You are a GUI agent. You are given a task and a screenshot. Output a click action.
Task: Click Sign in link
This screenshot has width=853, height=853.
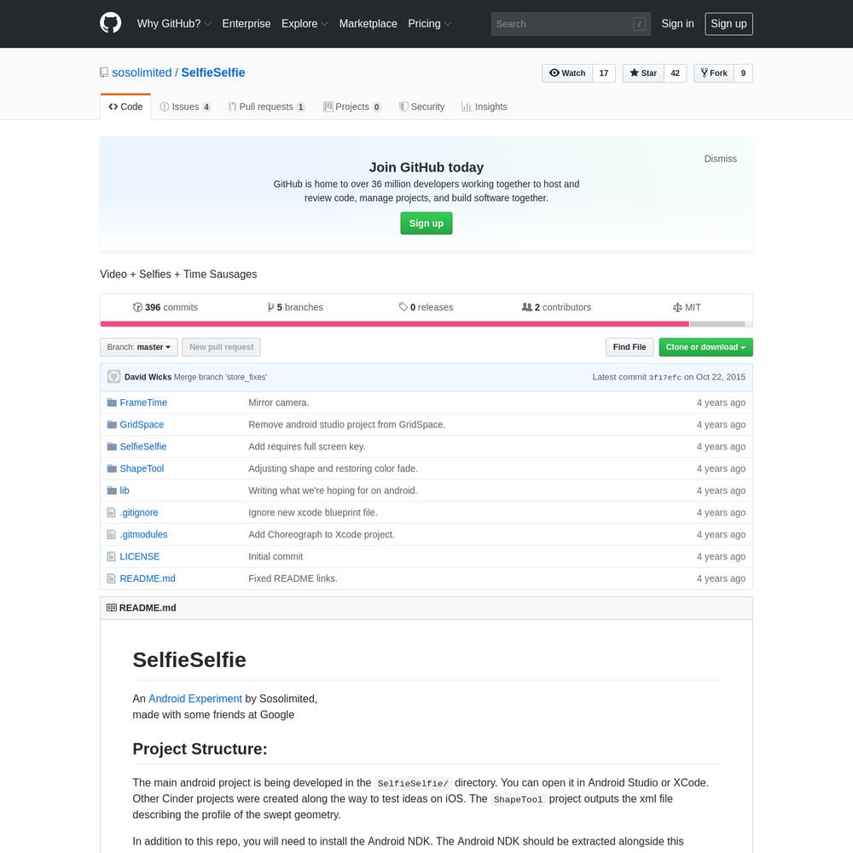(677, 23)
